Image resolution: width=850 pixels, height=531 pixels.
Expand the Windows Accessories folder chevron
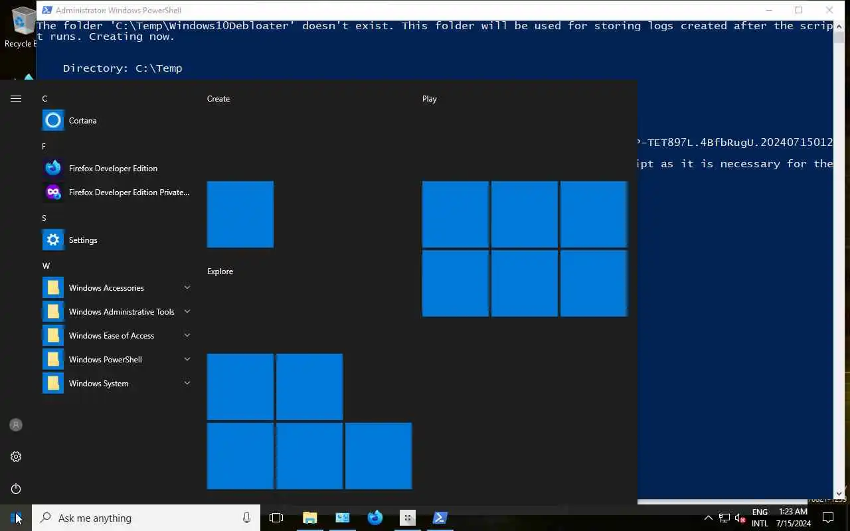tap(187, 287)
